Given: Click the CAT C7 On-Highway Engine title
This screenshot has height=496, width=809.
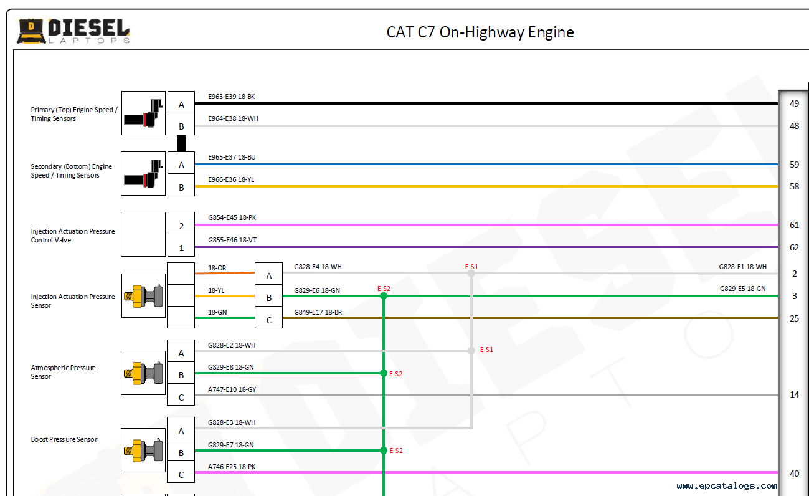Looking at the screenshot, I should (480, 32).
